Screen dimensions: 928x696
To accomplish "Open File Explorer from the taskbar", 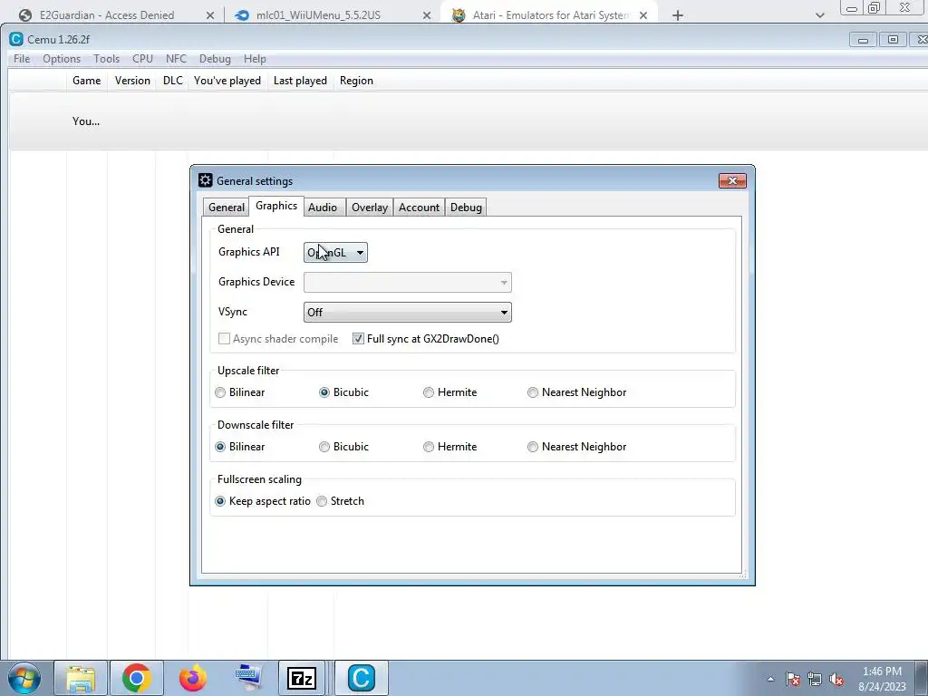I will coord(81,678).
